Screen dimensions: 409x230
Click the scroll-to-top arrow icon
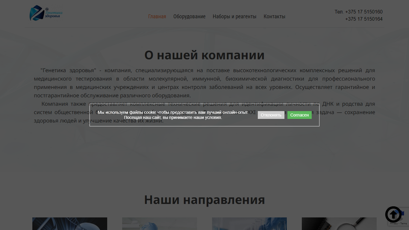click(x=393, y=214)
